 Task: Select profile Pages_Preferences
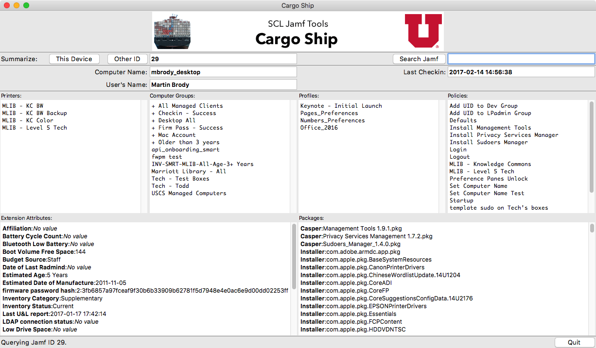click(329, 113)
